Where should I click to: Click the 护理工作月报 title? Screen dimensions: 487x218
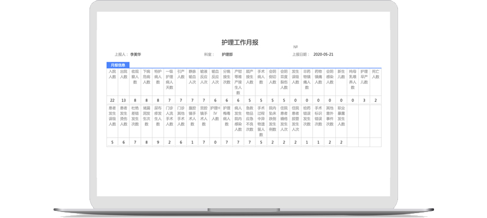[x=243, y=41]
